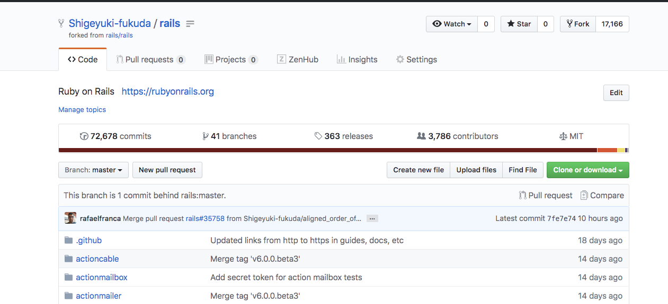
Task: Click the contributors people icon
Action: coord(421,136)
